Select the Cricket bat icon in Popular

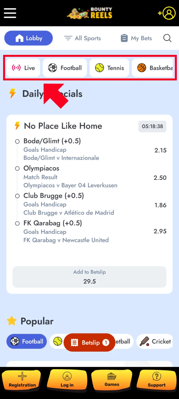pyautogui.click(x=145, y=341)
